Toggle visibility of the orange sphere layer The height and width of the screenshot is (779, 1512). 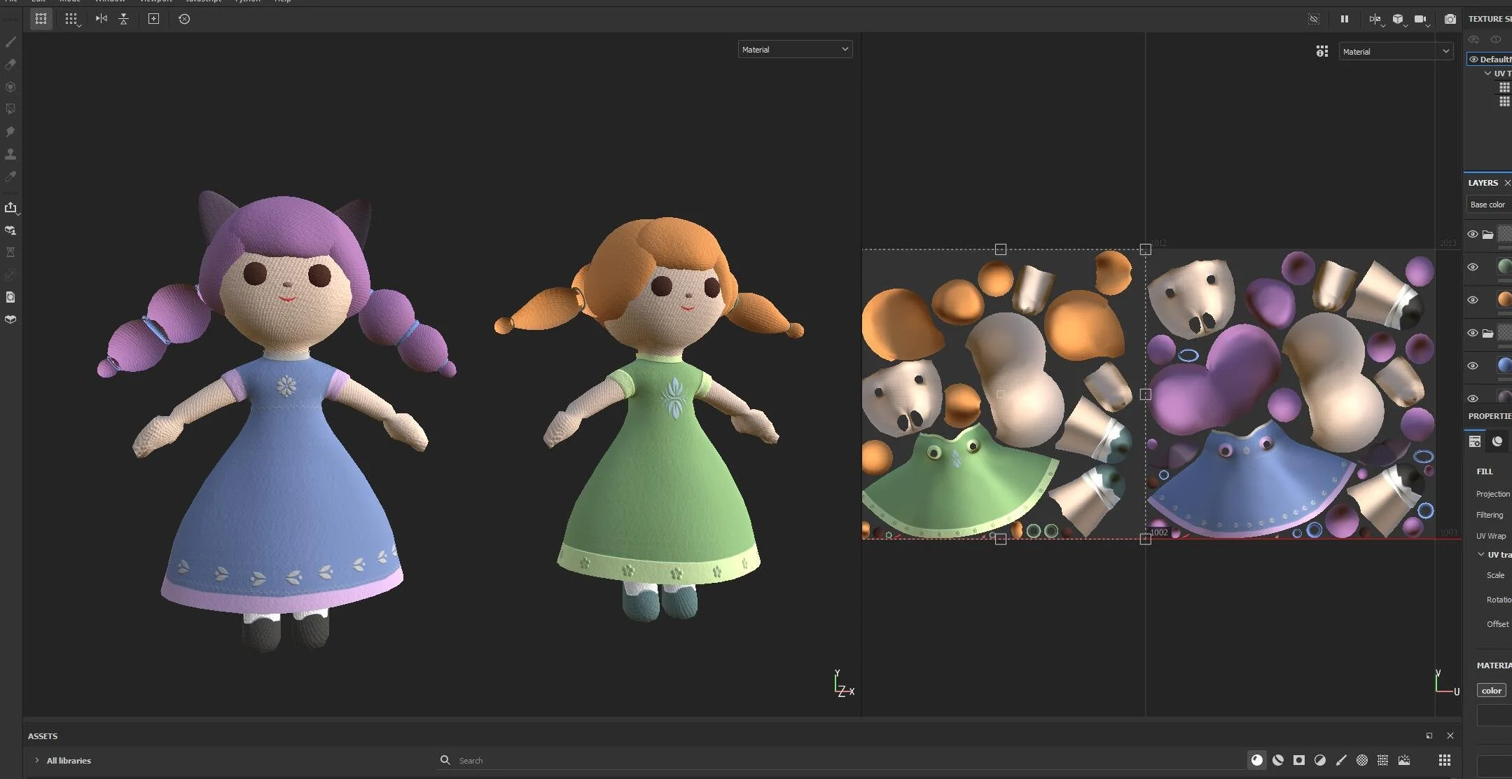1473,300
